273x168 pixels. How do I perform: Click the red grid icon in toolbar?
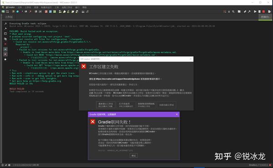[46, 11]
